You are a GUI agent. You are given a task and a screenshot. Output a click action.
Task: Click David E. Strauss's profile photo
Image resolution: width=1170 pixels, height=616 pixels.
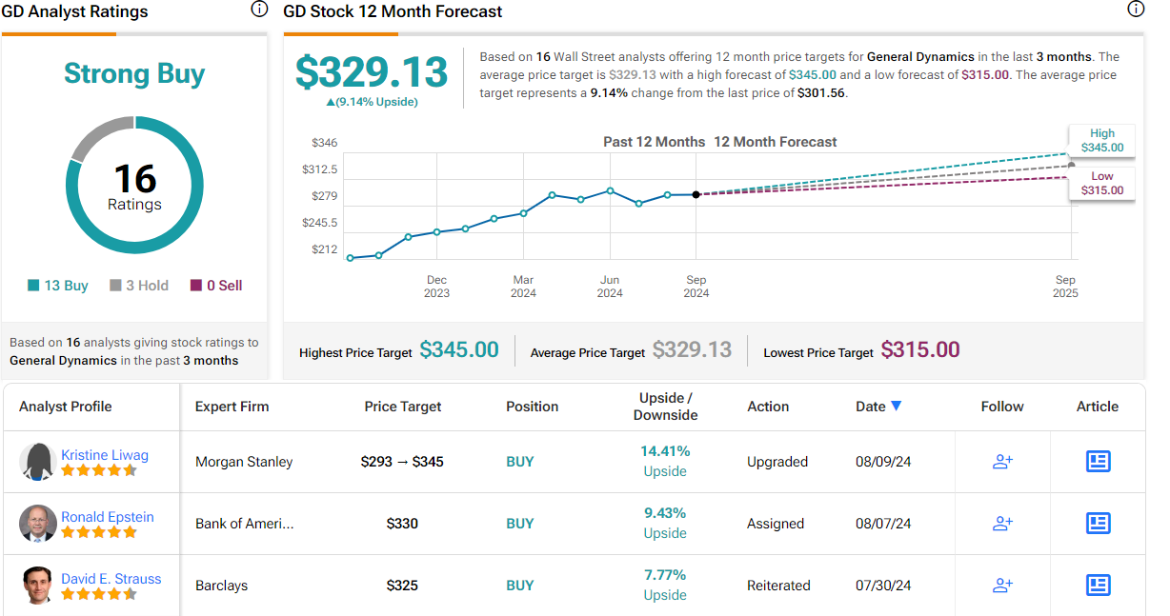[38, 585]
